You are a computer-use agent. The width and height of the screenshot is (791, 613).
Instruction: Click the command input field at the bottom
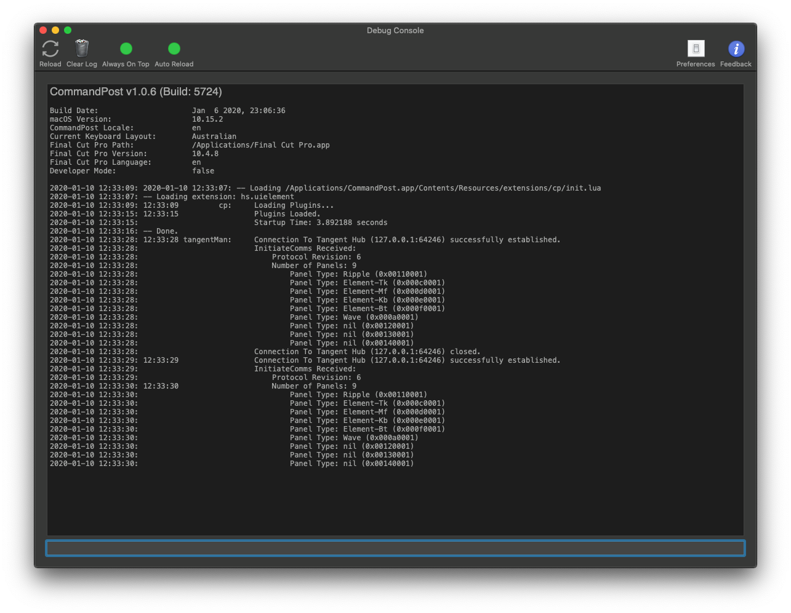click(x=395, y=547)
